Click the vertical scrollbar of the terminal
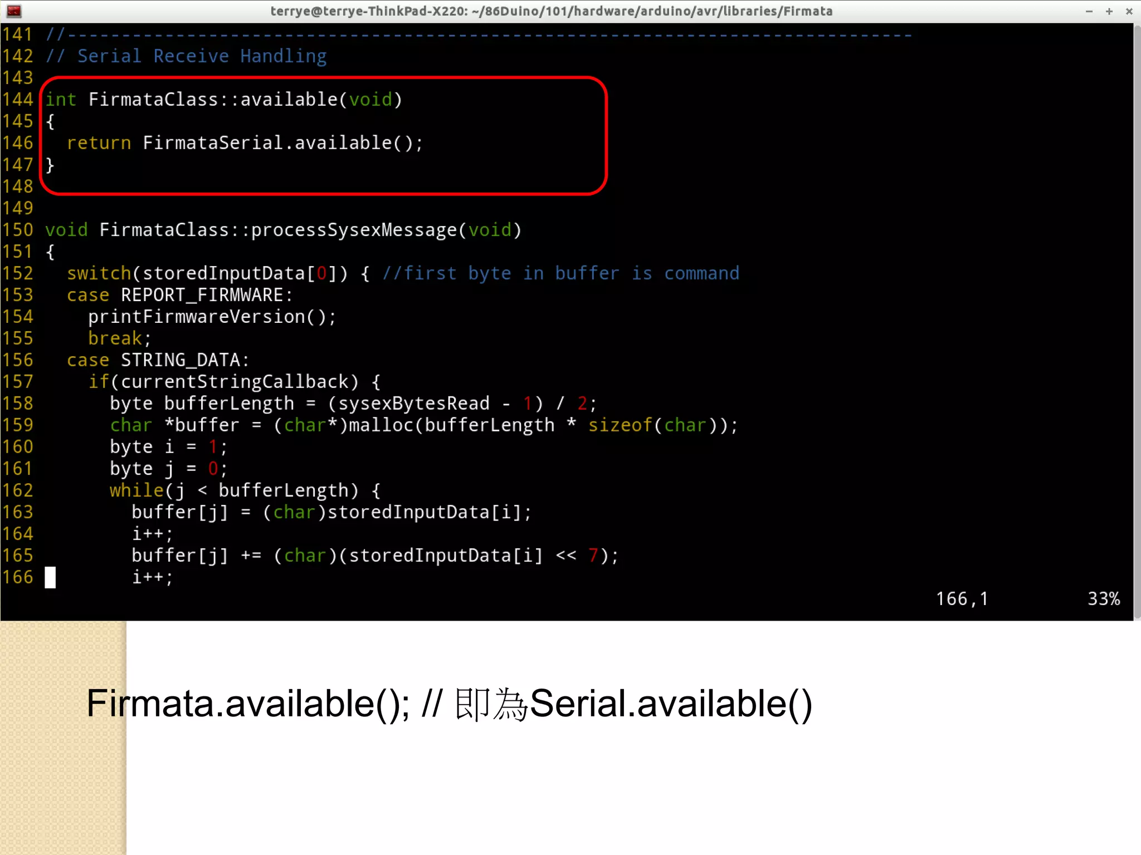Image resolution: width=1141 pixels, height=855 pixels. coord(1137,321)
